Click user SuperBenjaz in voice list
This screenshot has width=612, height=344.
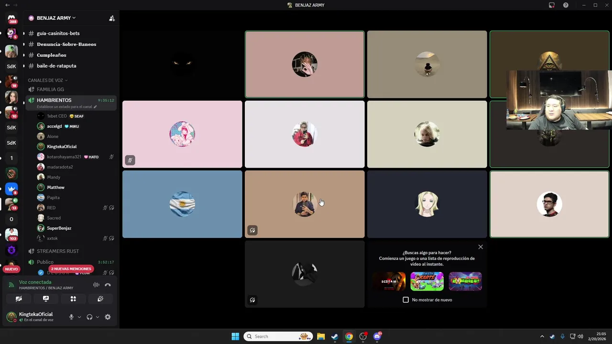click(76, 228)
